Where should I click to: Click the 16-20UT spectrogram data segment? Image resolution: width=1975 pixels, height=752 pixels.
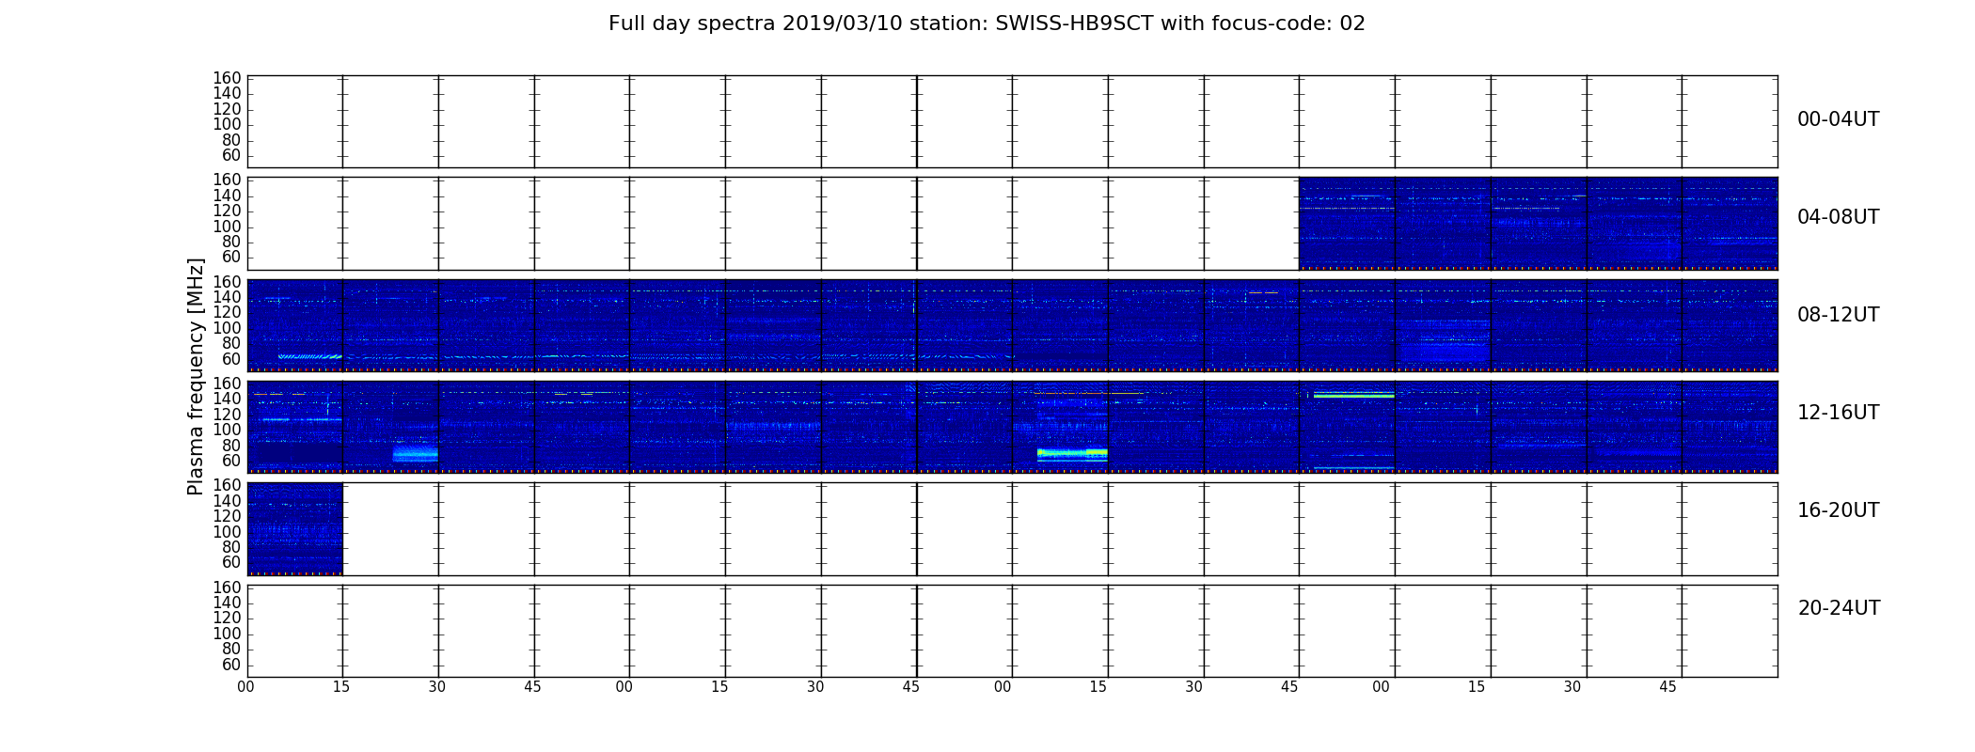295,528
